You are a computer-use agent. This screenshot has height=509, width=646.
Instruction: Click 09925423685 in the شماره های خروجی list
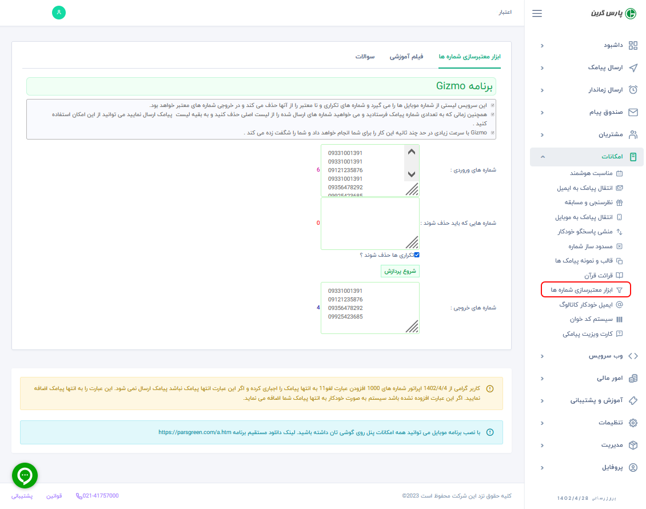pyautogui.click(x=345, y=317)
